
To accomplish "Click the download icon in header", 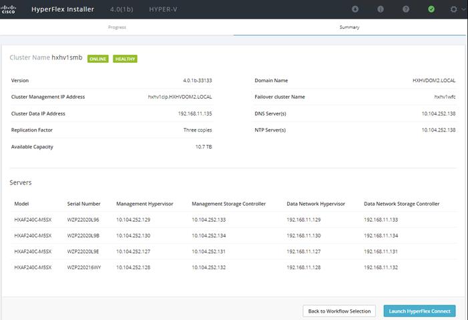I will pyautogui.click(x=355, y=9).
